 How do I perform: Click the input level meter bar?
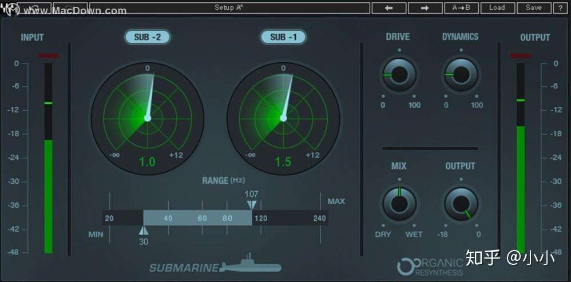(49, 158)
